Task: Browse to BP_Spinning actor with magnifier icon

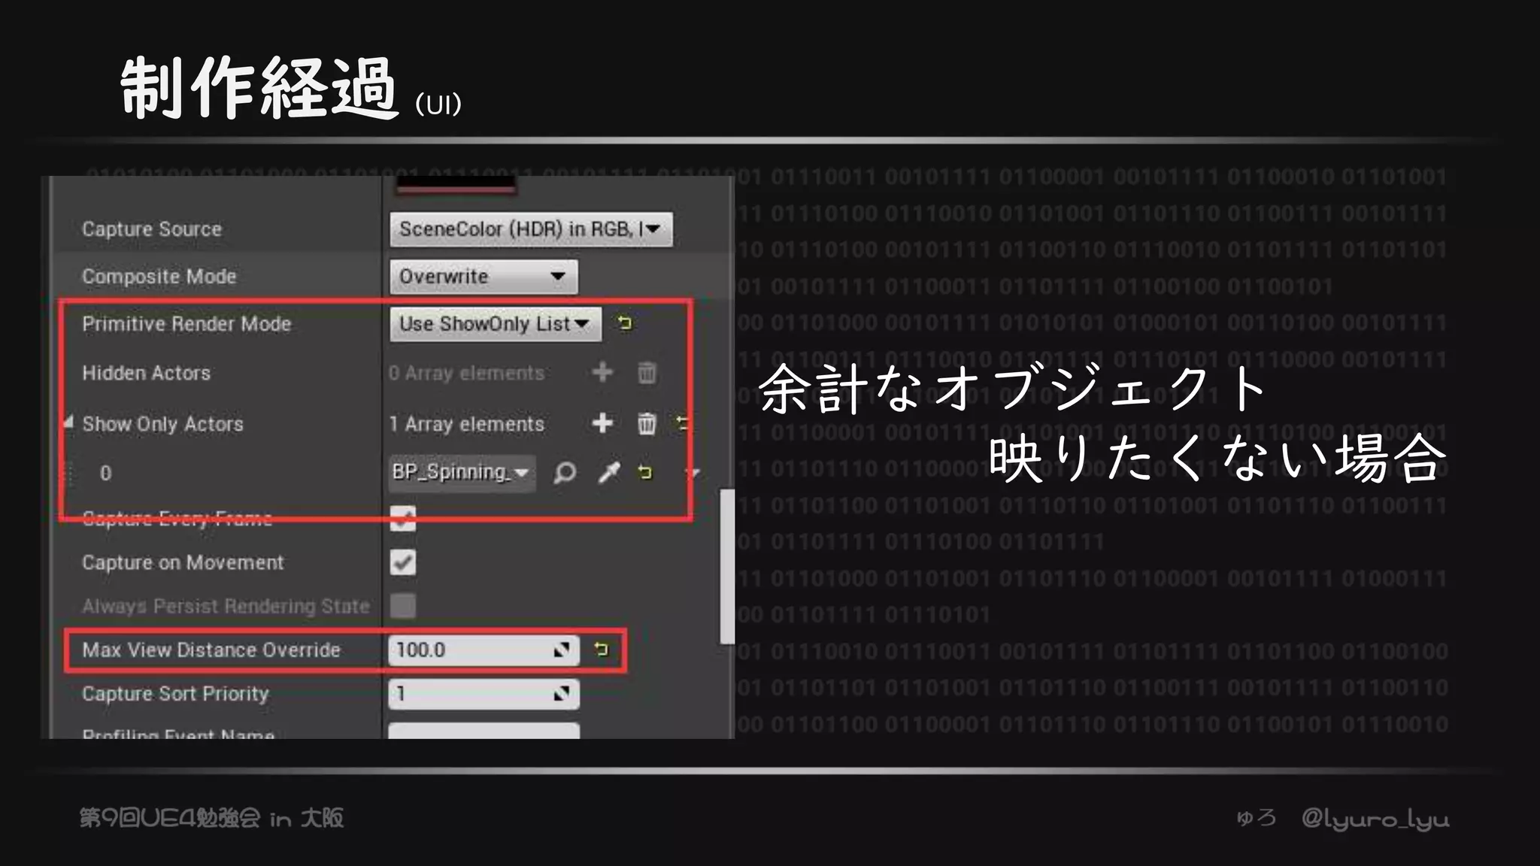Action: (565, 473)
